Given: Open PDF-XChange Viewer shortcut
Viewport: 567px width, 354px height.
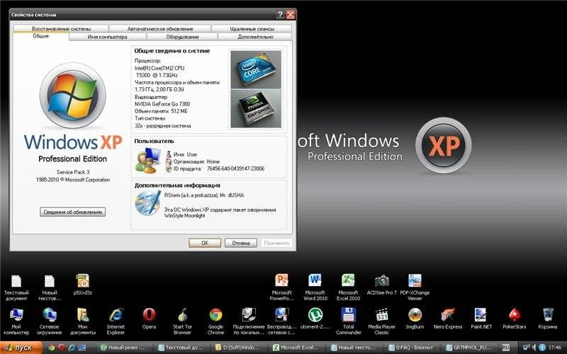Looking at the screenshot, I should click(415, 287).
